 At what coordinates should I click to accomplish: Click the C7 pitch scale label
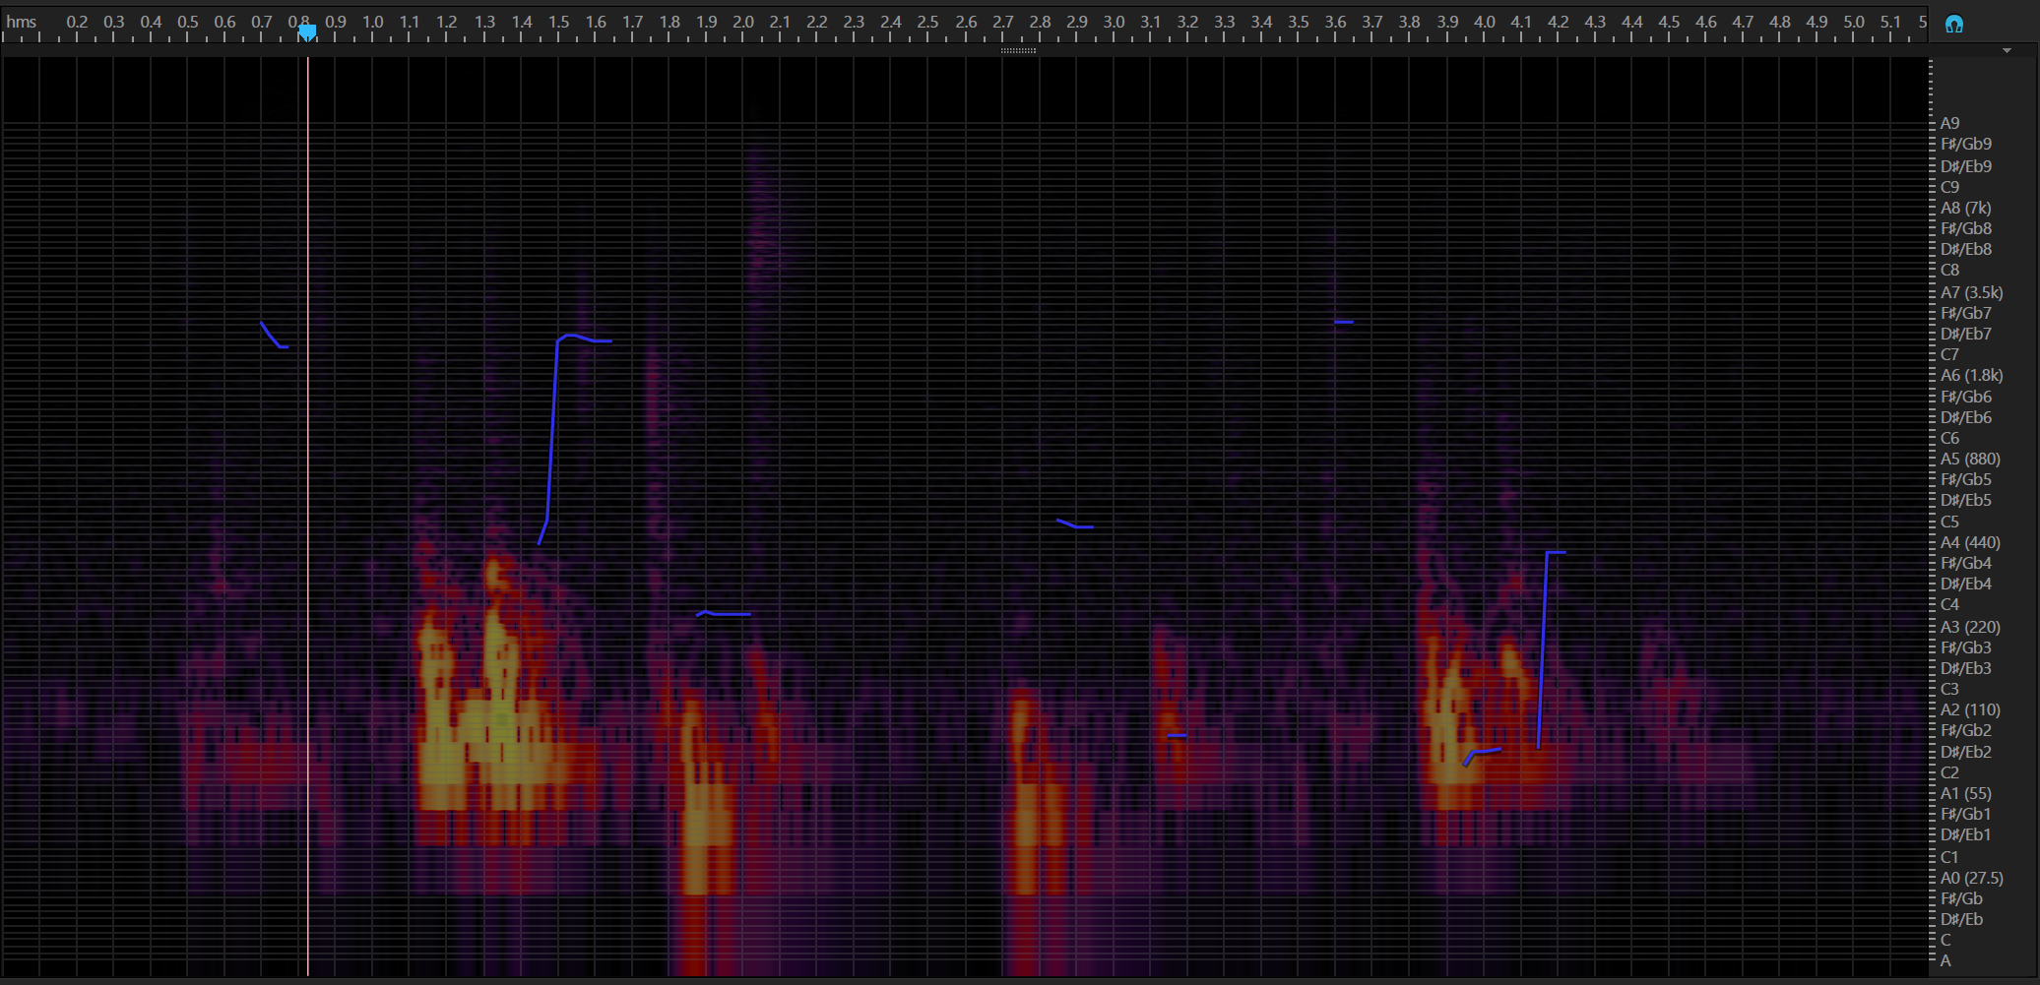click(x=1949, y=354)
